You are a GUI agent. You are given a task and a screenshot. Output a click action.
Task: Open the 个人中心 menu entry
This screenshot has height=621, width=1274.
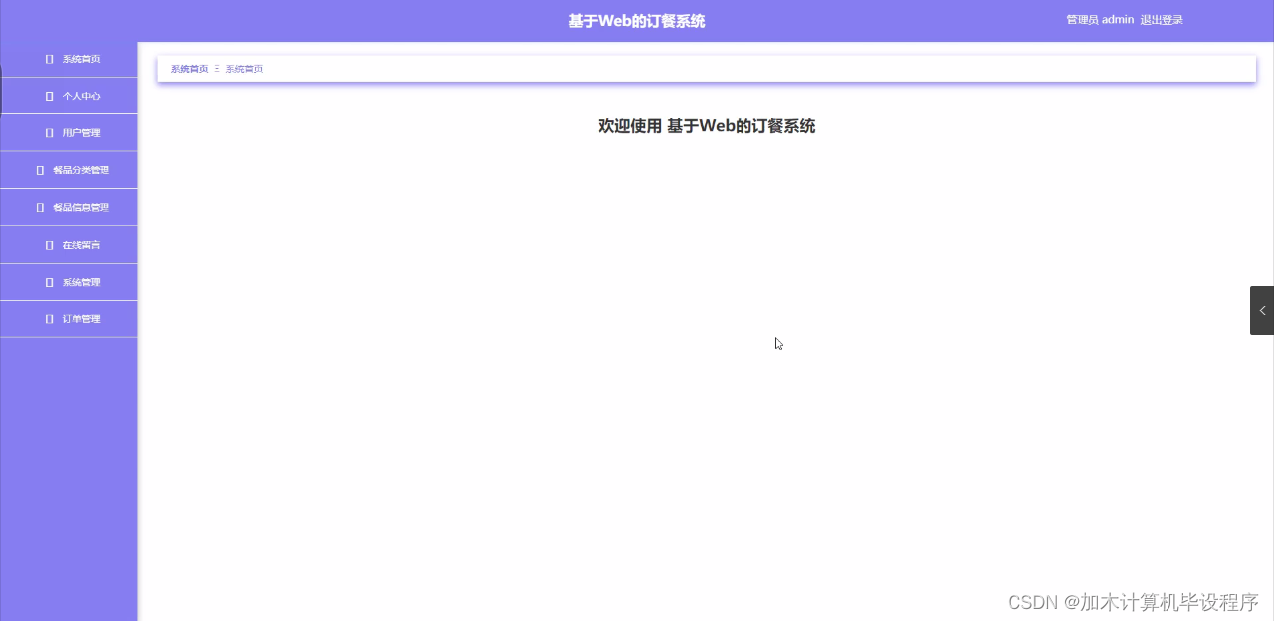[80, 96]
